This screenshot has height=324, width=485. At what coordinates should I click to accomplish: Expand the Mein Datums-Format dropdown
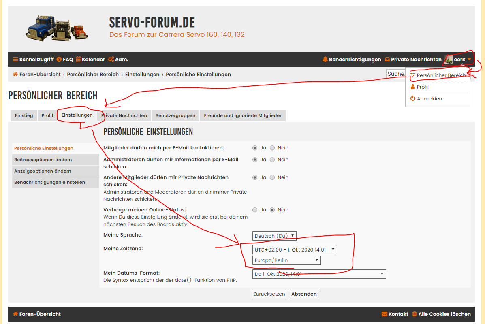[x=319, y=274]
